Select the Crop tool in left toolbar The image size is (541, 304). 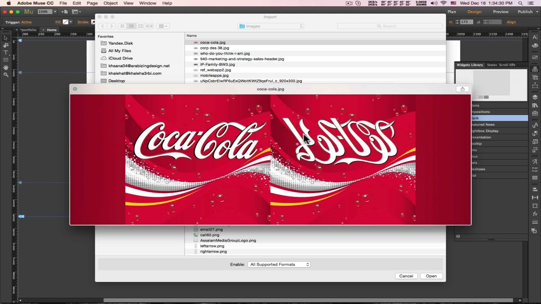[x=5, y=45]
